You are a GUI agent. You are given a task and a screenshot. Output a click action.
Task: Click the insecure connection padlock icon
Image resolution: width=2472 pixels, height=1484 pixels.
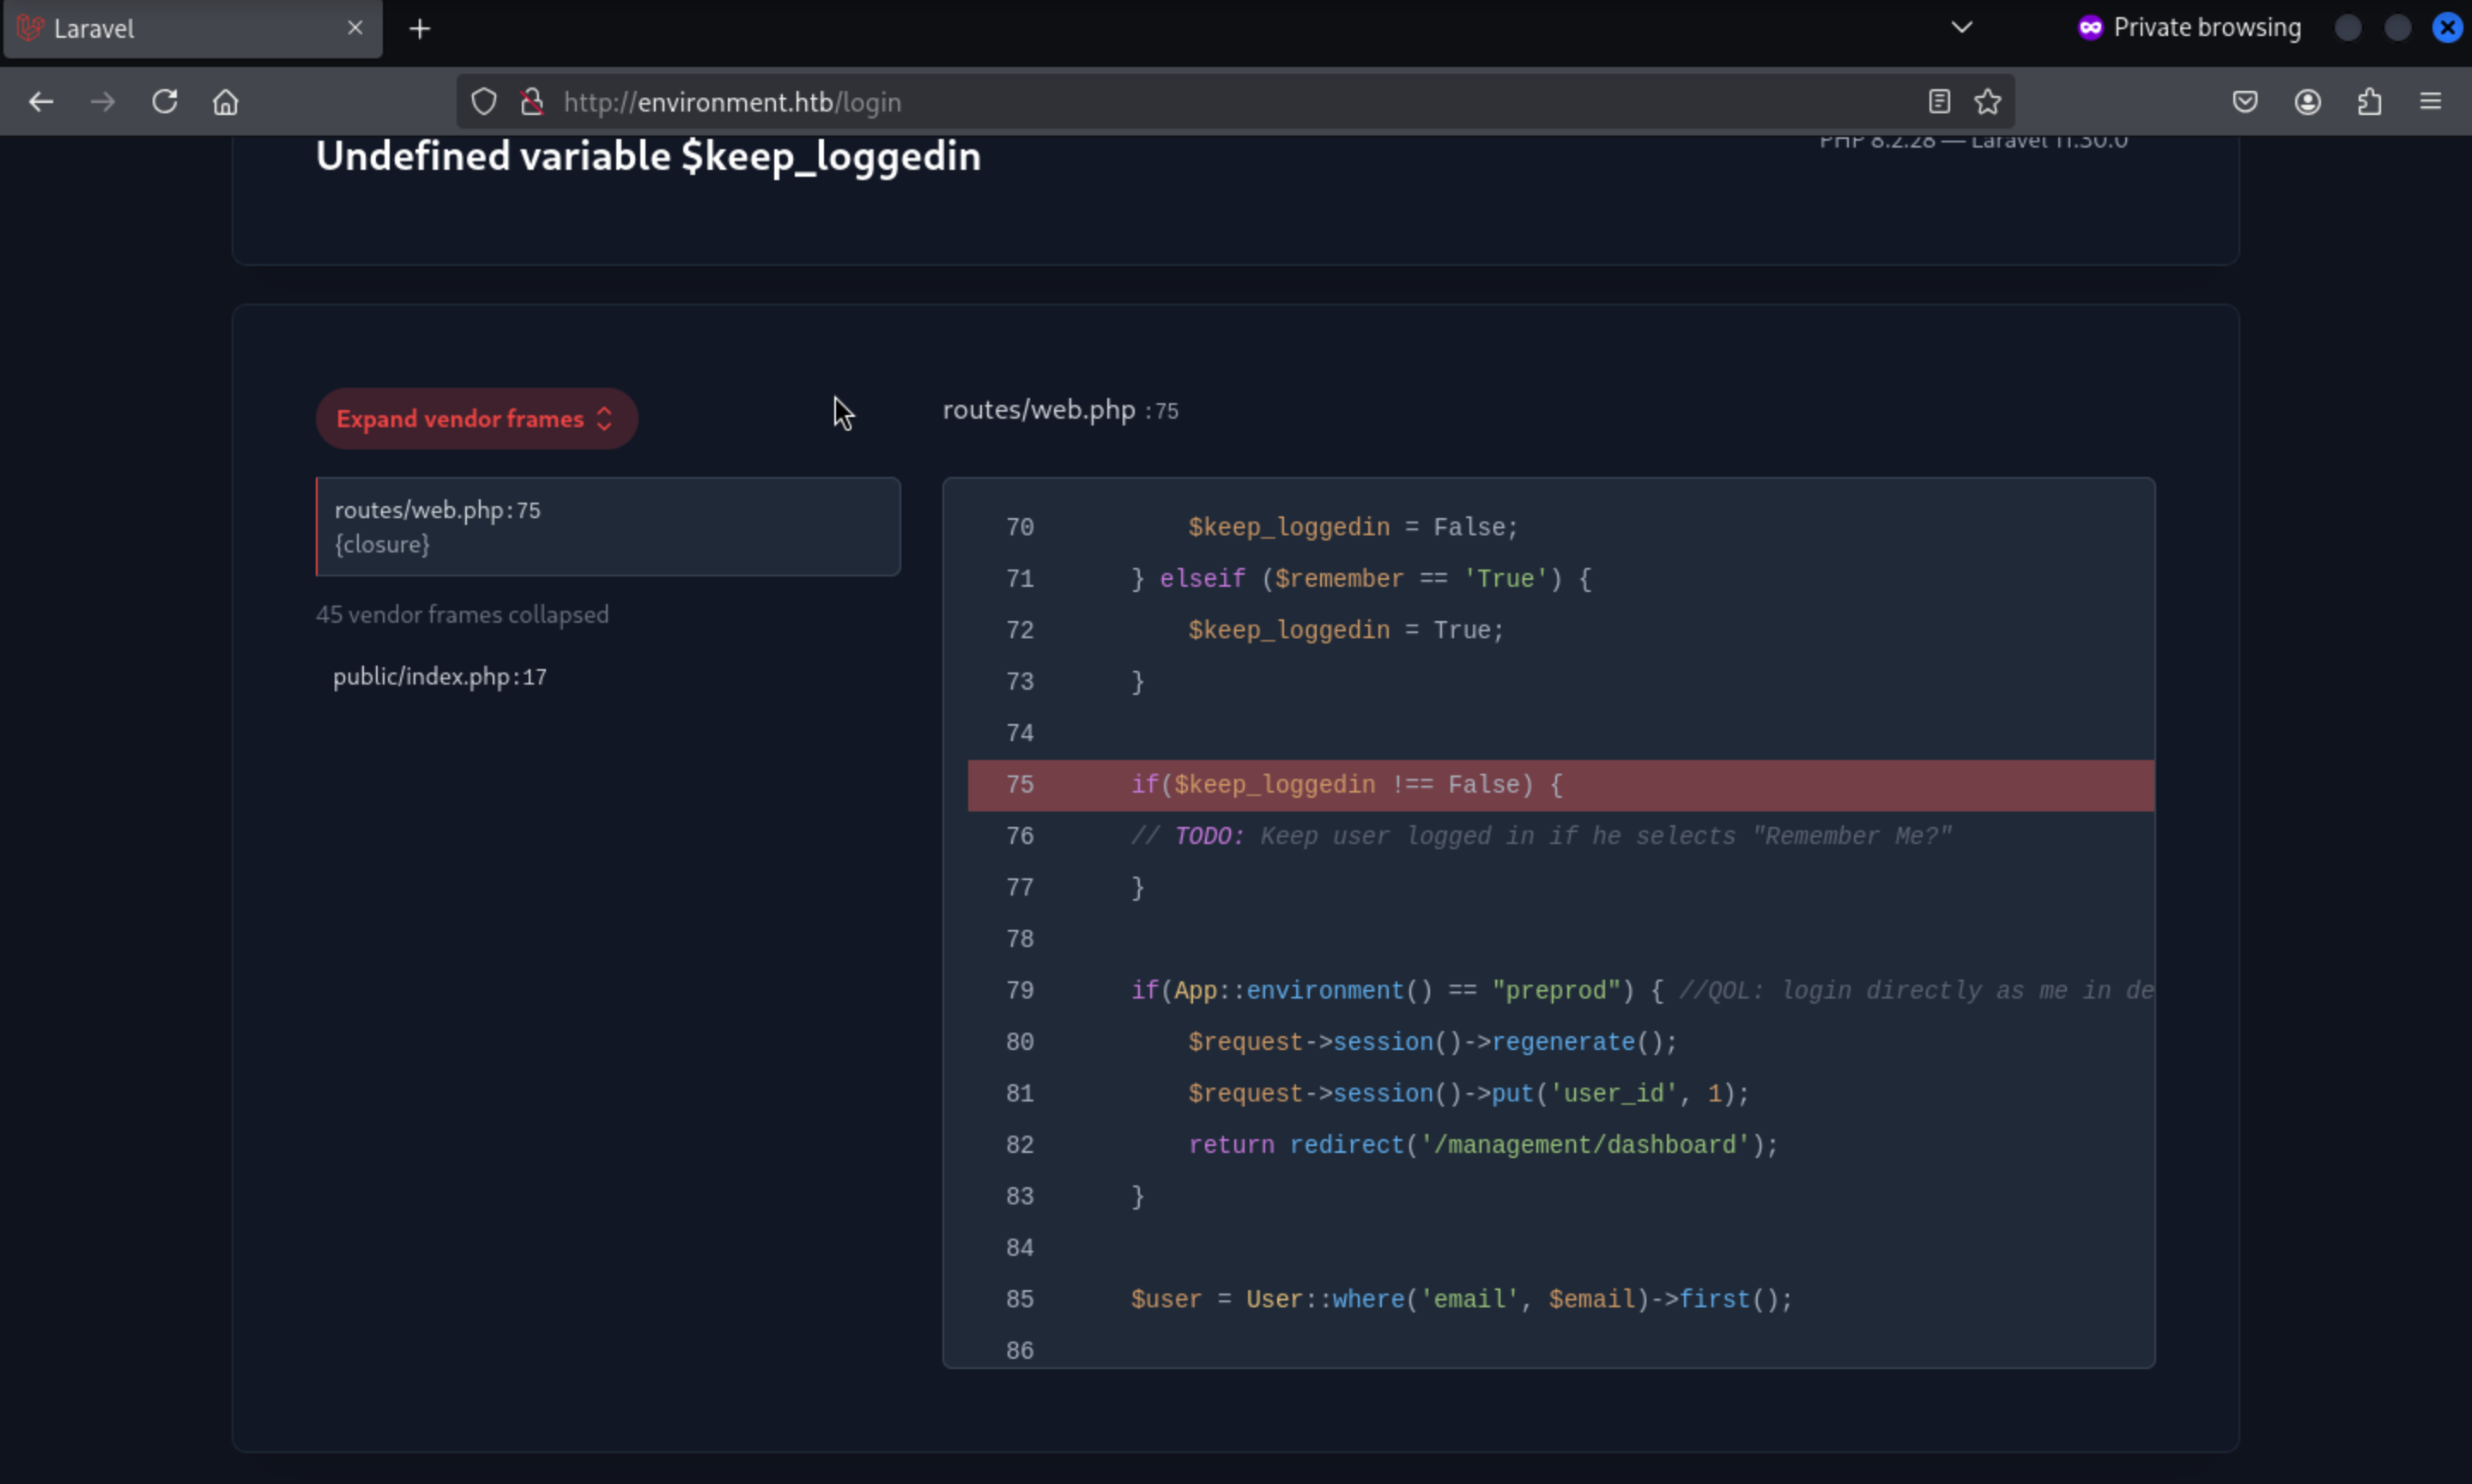point(532,102)
